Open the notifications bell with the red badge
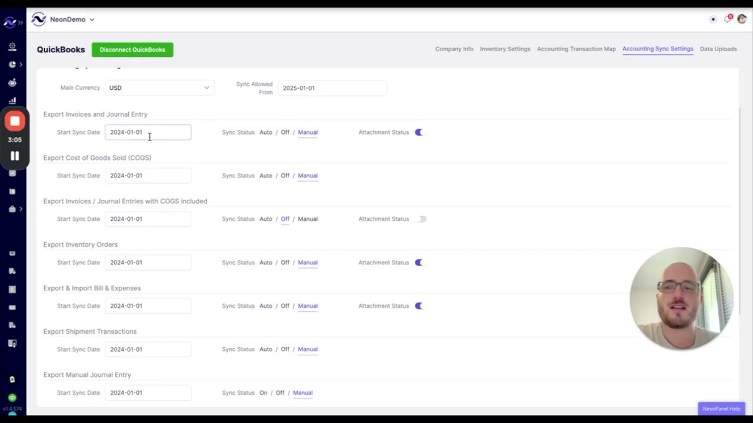 [x=728, y=19]
